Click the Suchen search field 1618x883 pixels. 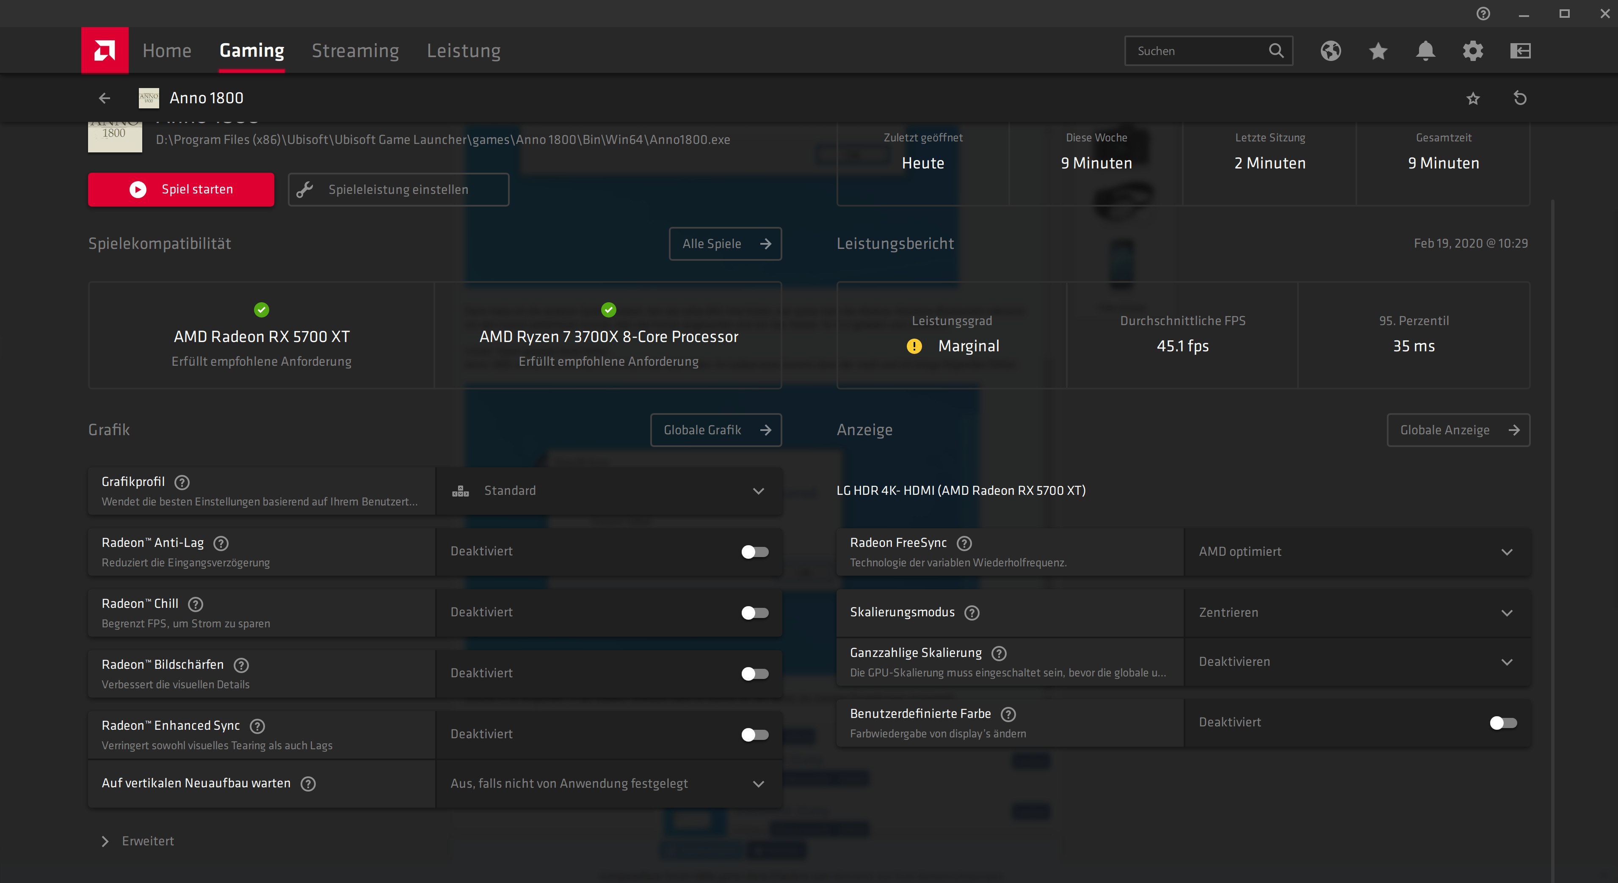coord(1196,51)
